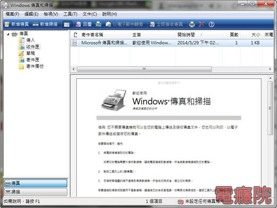Open the 文件(C) menu

coord(89,14)
